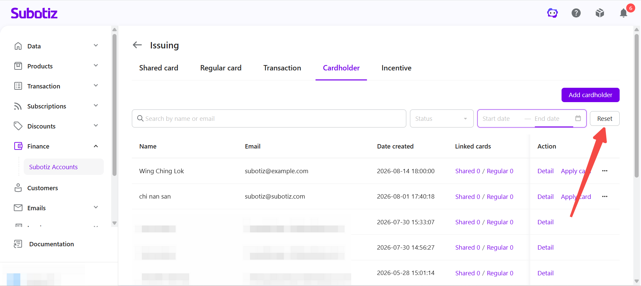This screenshot has height=286, width=641.
Task: Open more actions for chi nan san
Action: click(605, 197)
